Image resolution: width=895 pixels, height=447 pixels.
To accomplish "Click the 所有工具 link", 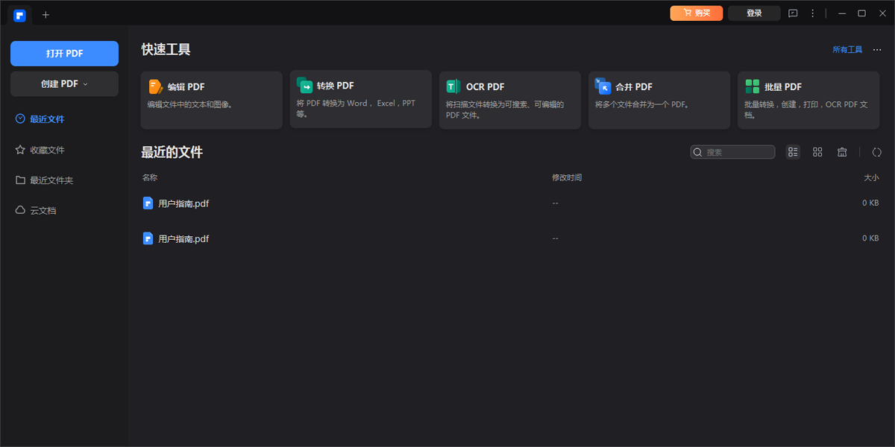I will click(847, 50).
